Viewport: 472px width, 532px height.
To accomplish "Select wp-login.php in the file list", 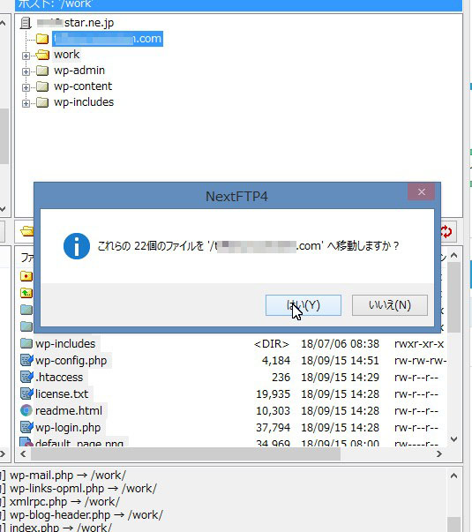I will [68, 428].
